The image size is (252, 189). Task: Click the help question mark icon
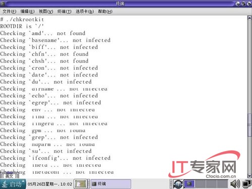(178, 184)
